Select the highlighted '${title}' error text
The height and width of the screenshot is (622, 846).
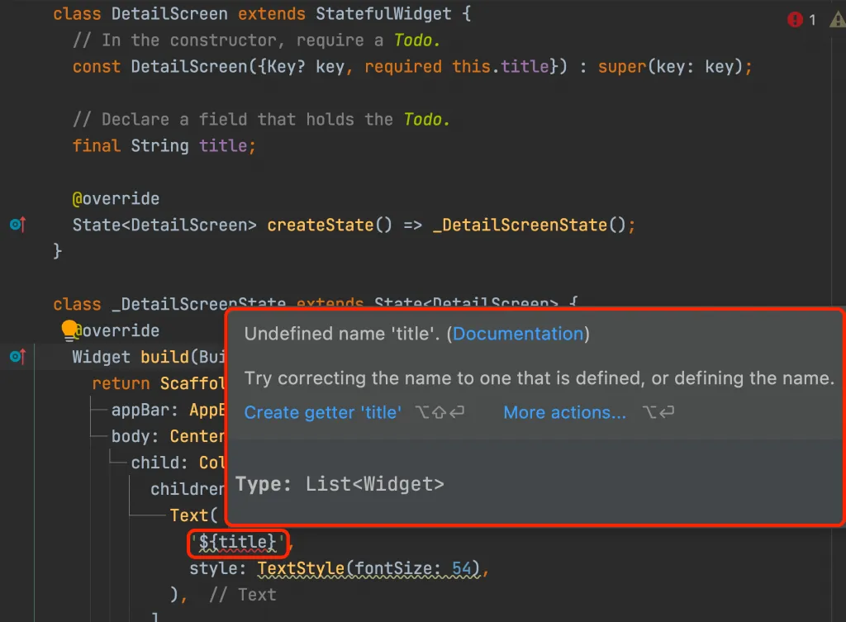tap(237, 543)
